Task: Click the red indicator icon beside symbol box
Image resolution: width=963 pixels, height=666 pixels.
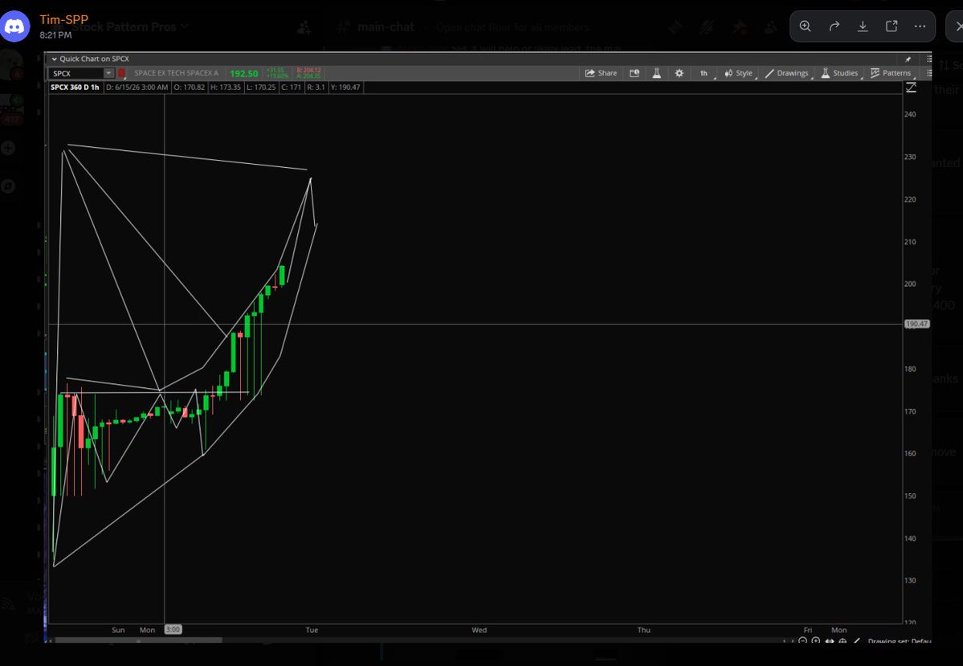Action: 121,73
